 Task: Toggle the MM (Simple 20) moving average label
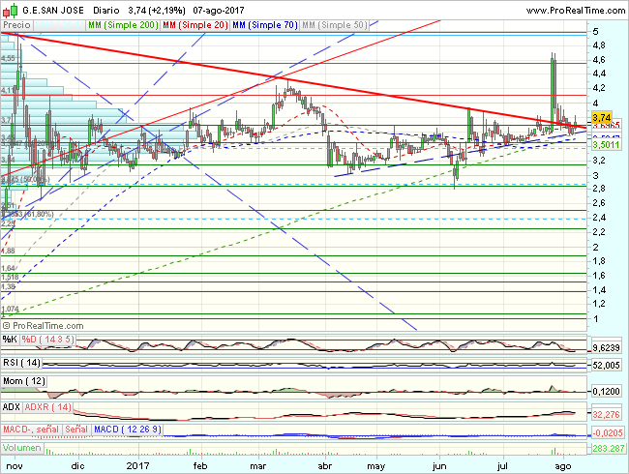[x=204, y=22]
